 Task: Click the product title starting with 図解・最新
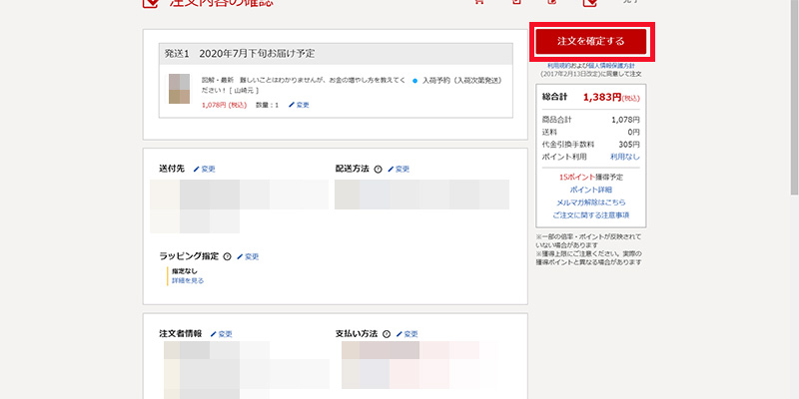pyautogui.click(x=304, y=85)
